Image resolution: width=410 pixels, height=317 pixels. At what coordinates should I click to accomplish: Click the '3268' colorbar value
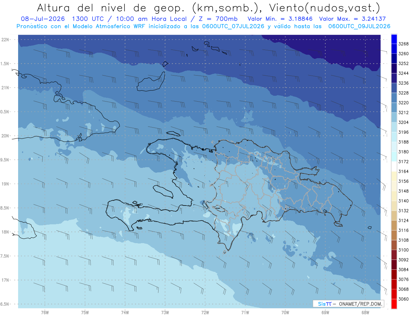[404, 44]
